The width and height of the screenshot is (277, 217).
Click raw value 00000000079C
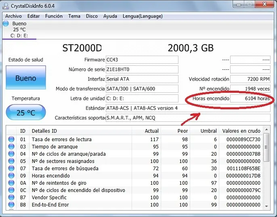(x=243, y=190)
